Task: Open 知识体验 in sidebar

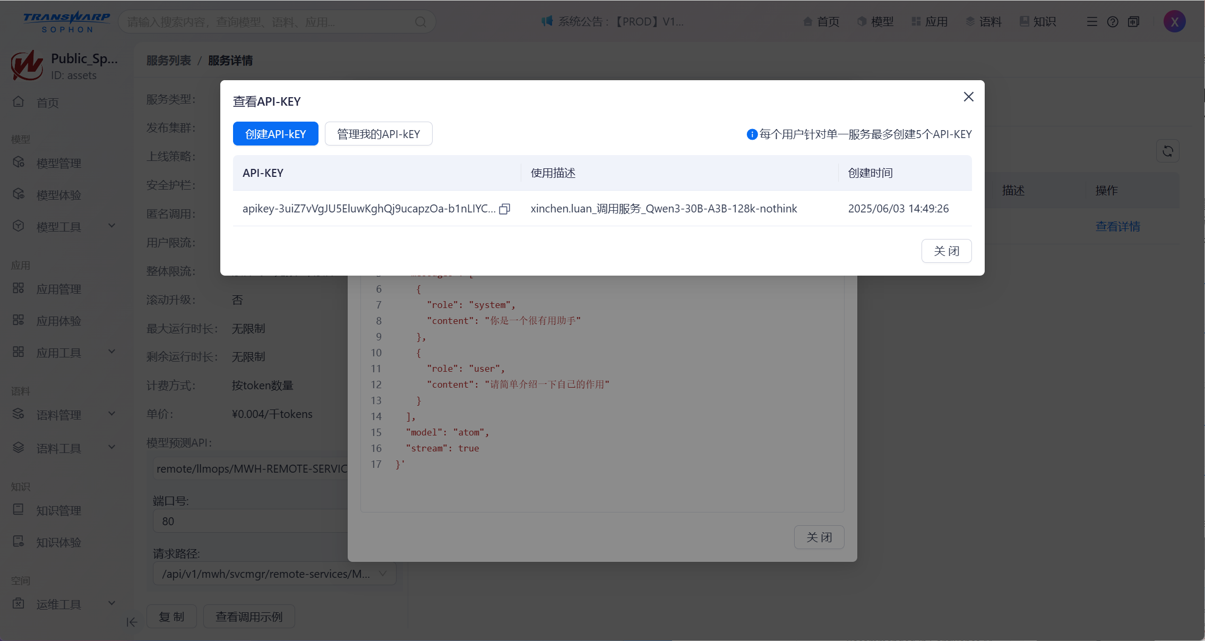Action: 58,542
